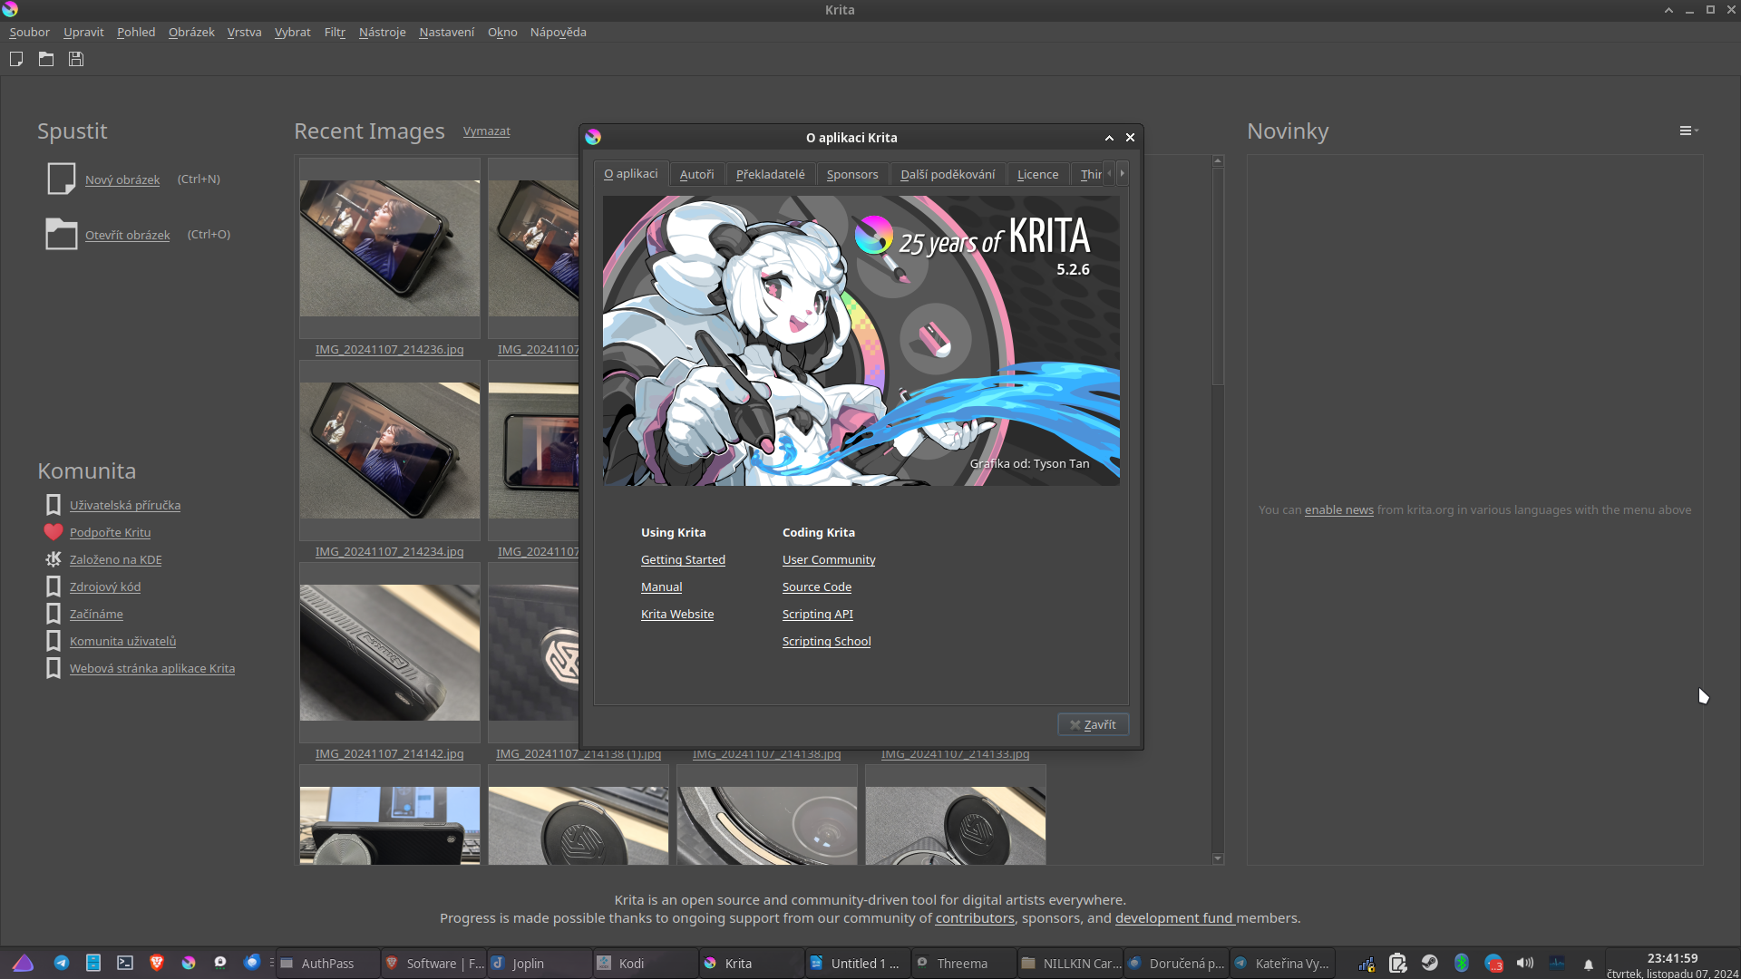Click the network tray icon

(1367, 964)
